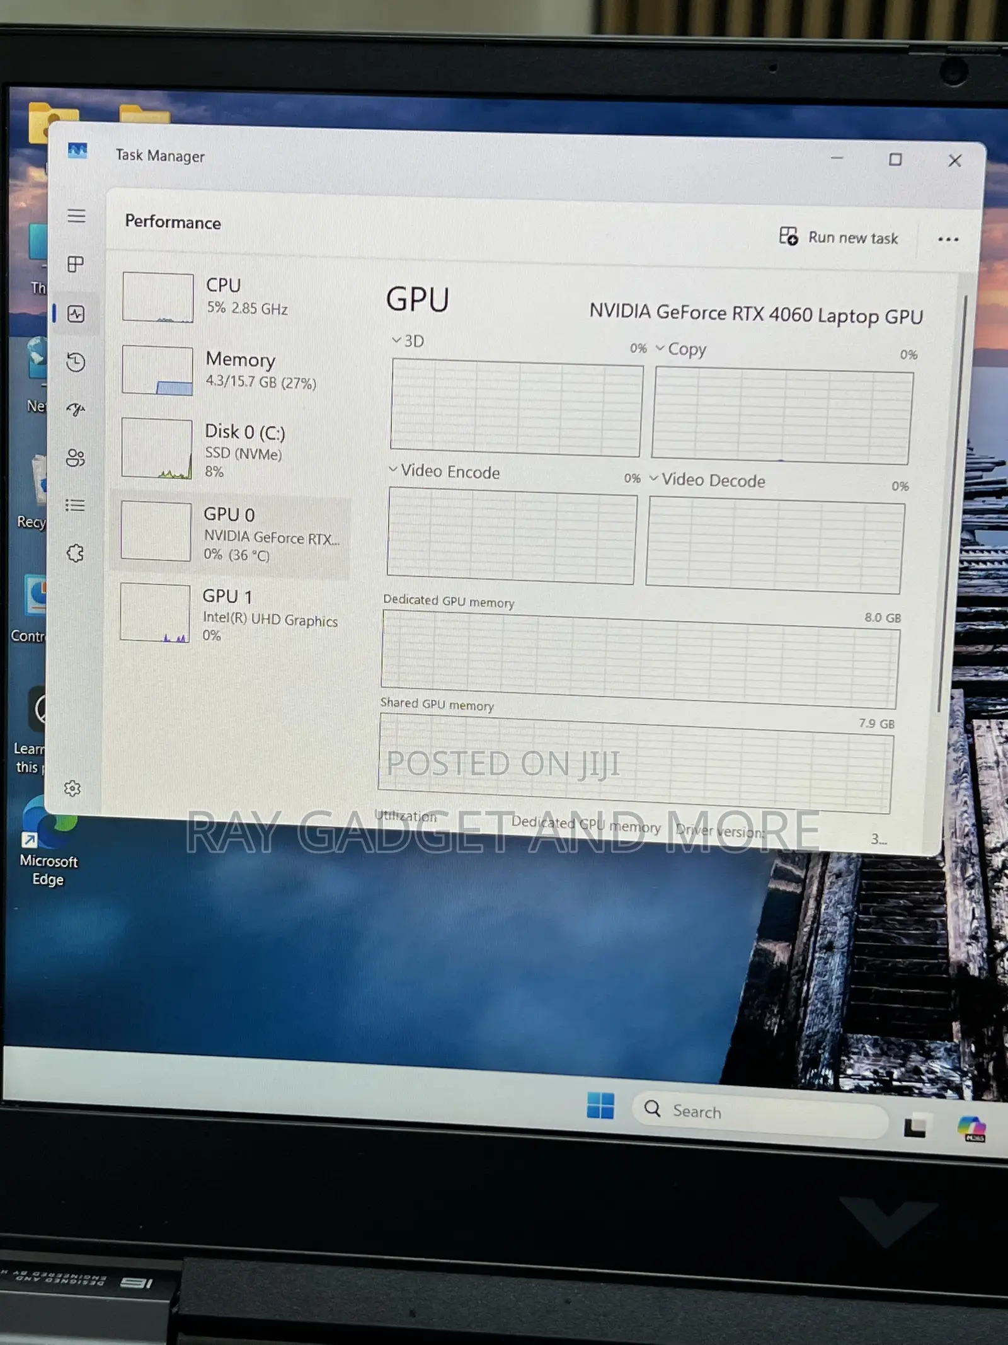The image size is (1008, 1345).
Task: Click the Disk 0 activity thumbnail graph
Action: click(156, 449)
